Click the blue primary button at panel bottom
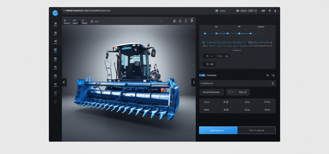This screenshot has width=329, height=154. pos(218,130)
